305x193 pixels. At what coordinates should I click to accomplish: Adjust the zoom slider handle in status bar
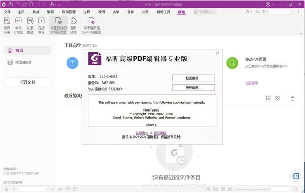coord(252,189)
